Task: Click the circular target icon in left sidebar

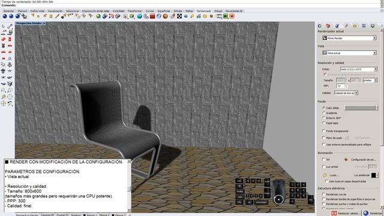Action: (x=10, y=97)
